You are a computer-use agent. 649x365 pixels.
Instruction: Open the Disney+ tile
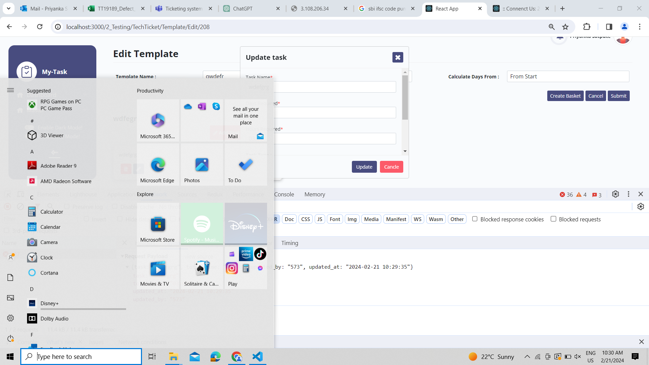246,224
